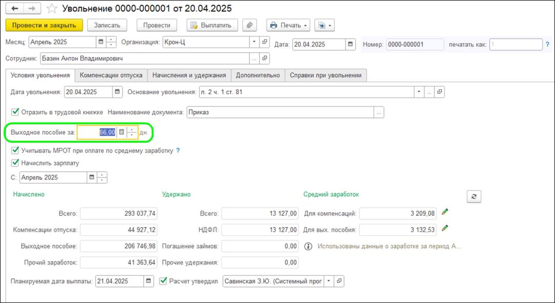
Task: Expand Основание увольнения dropdown
Action: 419,92
